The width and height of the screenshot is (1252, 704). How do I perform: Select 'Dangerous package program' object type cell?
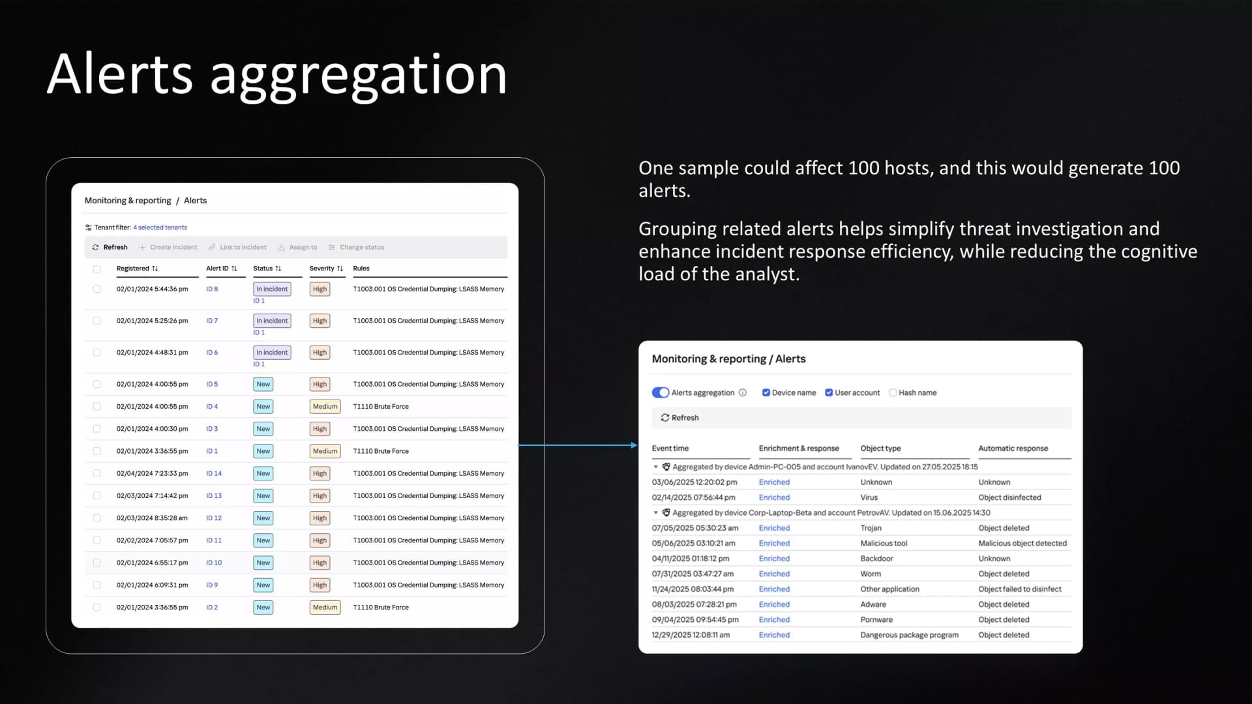coord(909,635)
